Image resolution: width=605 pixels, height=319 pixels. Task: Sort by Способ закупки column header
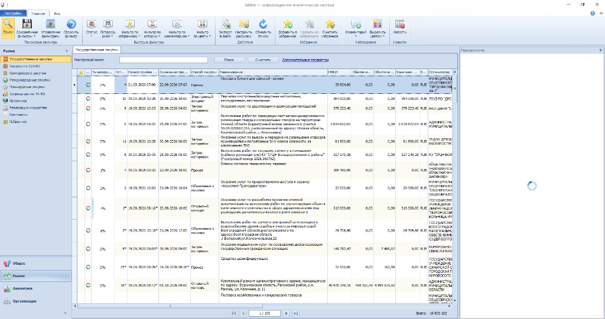(x=204, y=72)
